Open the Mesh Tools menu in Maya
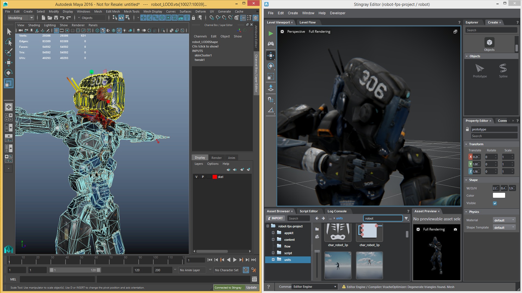The image size is (522, 293). click(x=132, y=11)
